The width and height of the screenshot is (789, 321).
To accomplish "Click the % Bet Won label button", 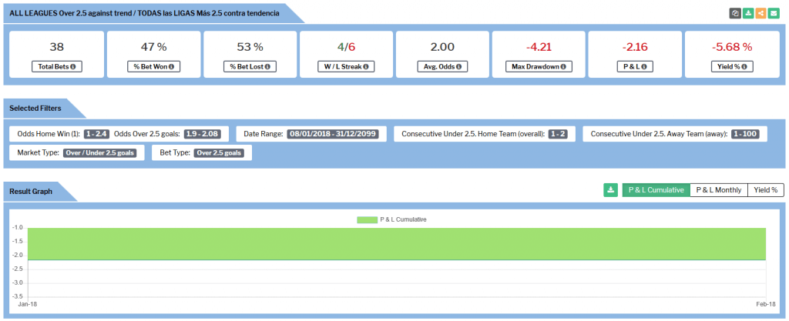I will 153,67.
